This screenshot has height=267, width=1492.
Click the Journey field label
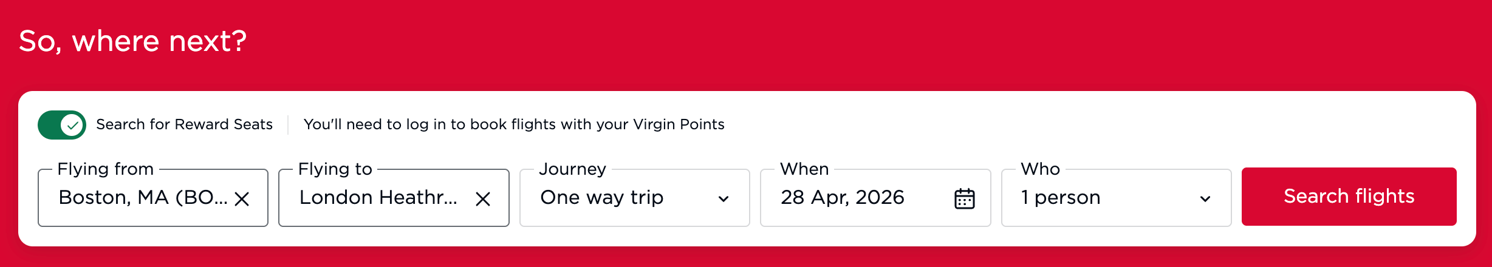click(x=572, y=169)
